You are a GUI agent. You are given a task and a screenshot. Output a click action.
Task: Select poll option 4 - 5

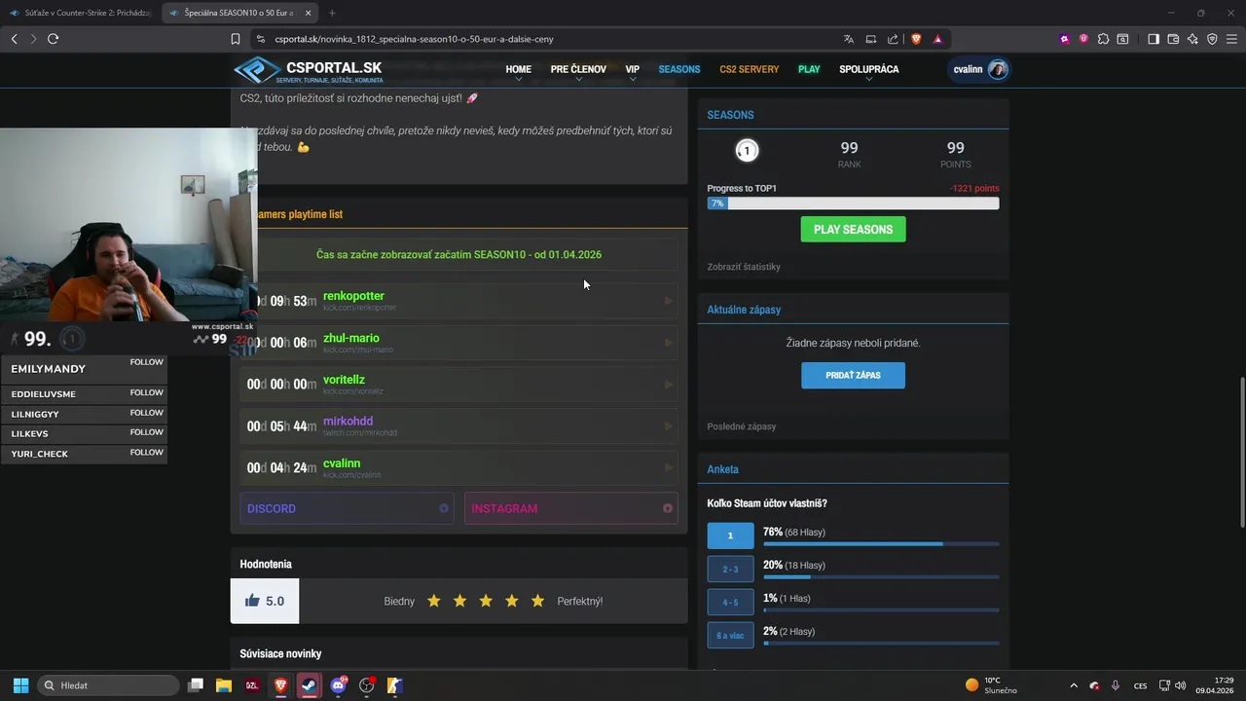(x=730, y=602)
